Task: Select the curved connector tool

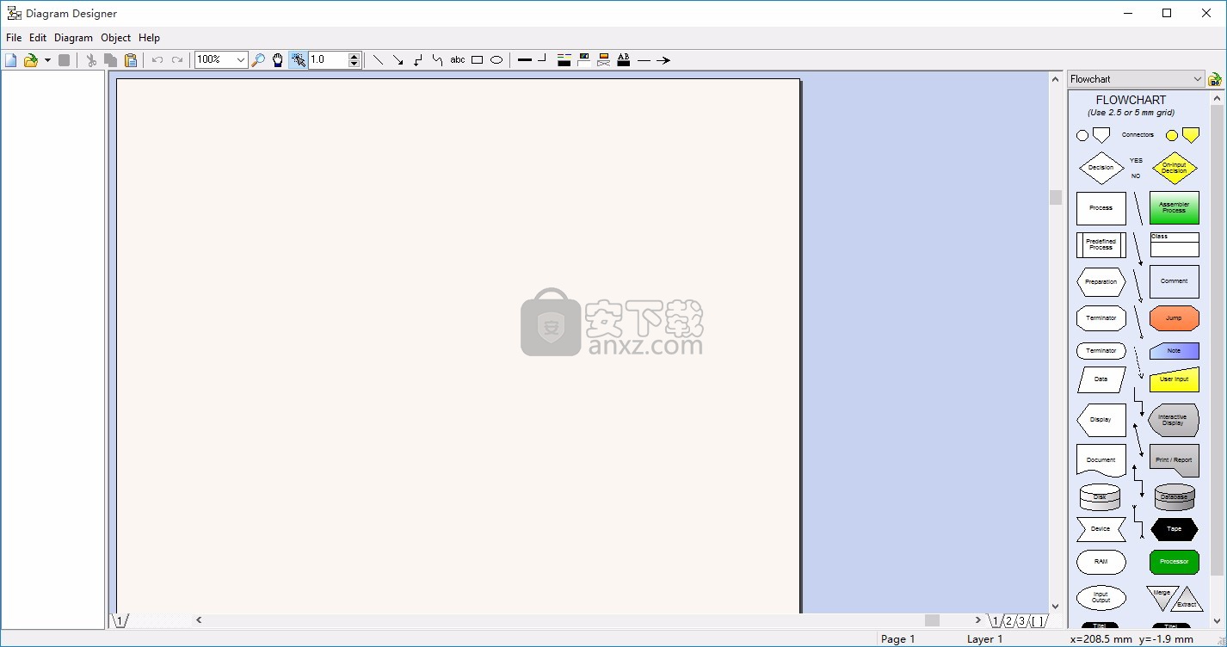Action: point(437,60)
